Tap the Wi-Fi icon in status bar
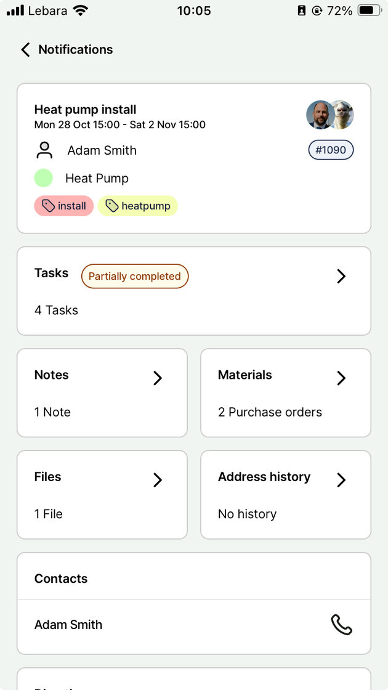The width and height of the screenshot is (388, 690). (x=80, y=10)
